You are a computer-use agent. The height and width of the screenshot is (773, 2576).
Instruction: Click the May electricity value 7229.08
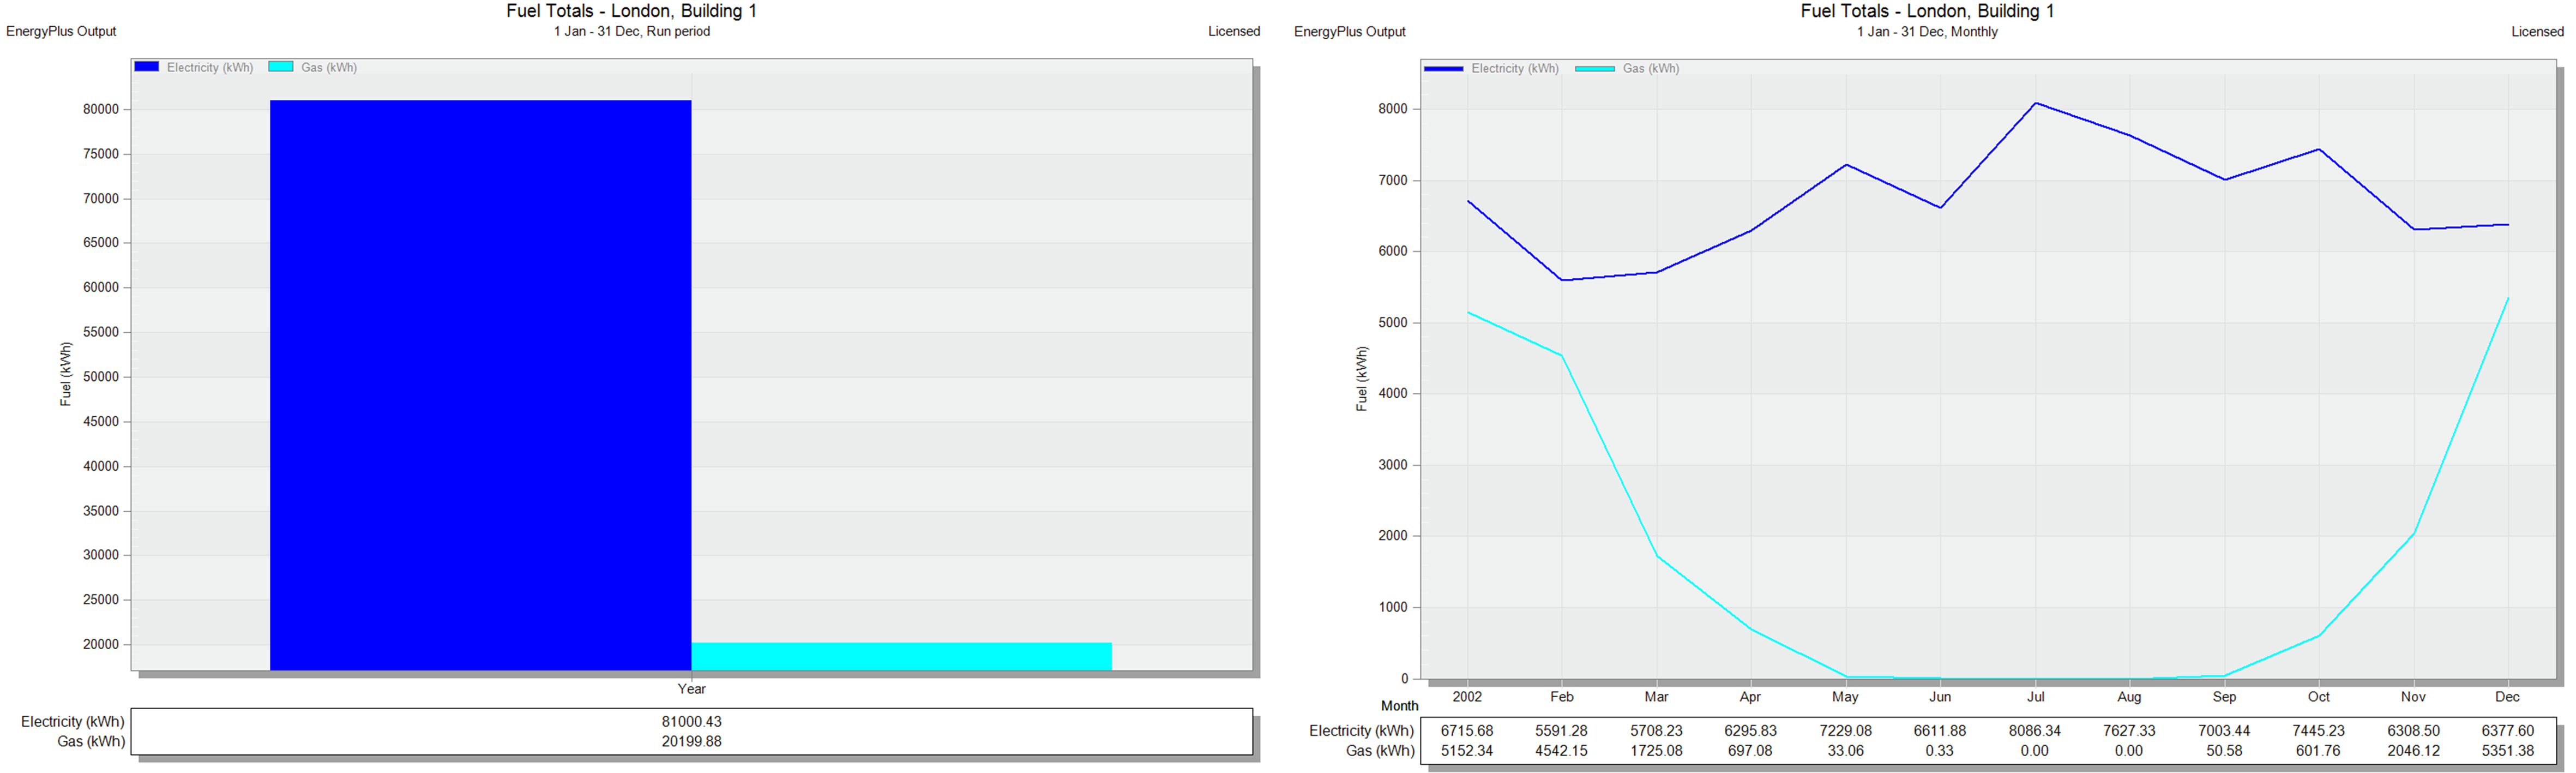tap(1845, 731)
